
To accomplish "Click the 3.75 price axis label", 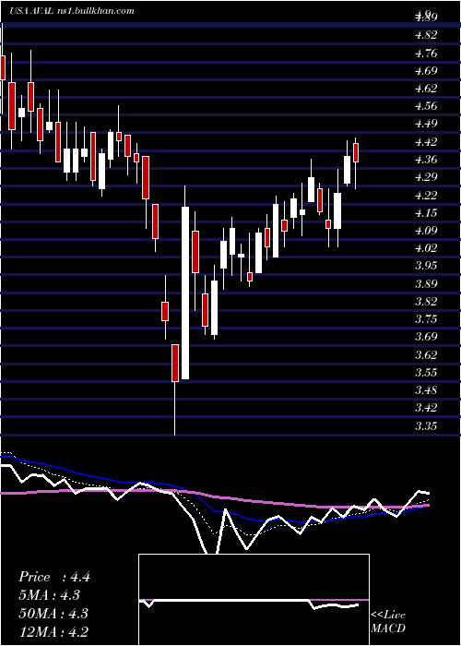I will pyautogui.click(x=426, y=319).
